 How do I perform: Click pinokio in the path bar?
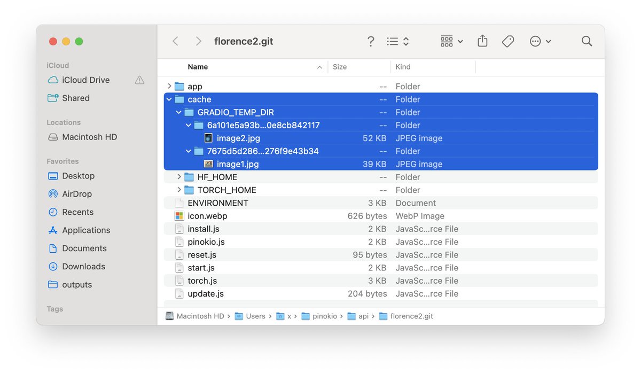coord(319,316)
